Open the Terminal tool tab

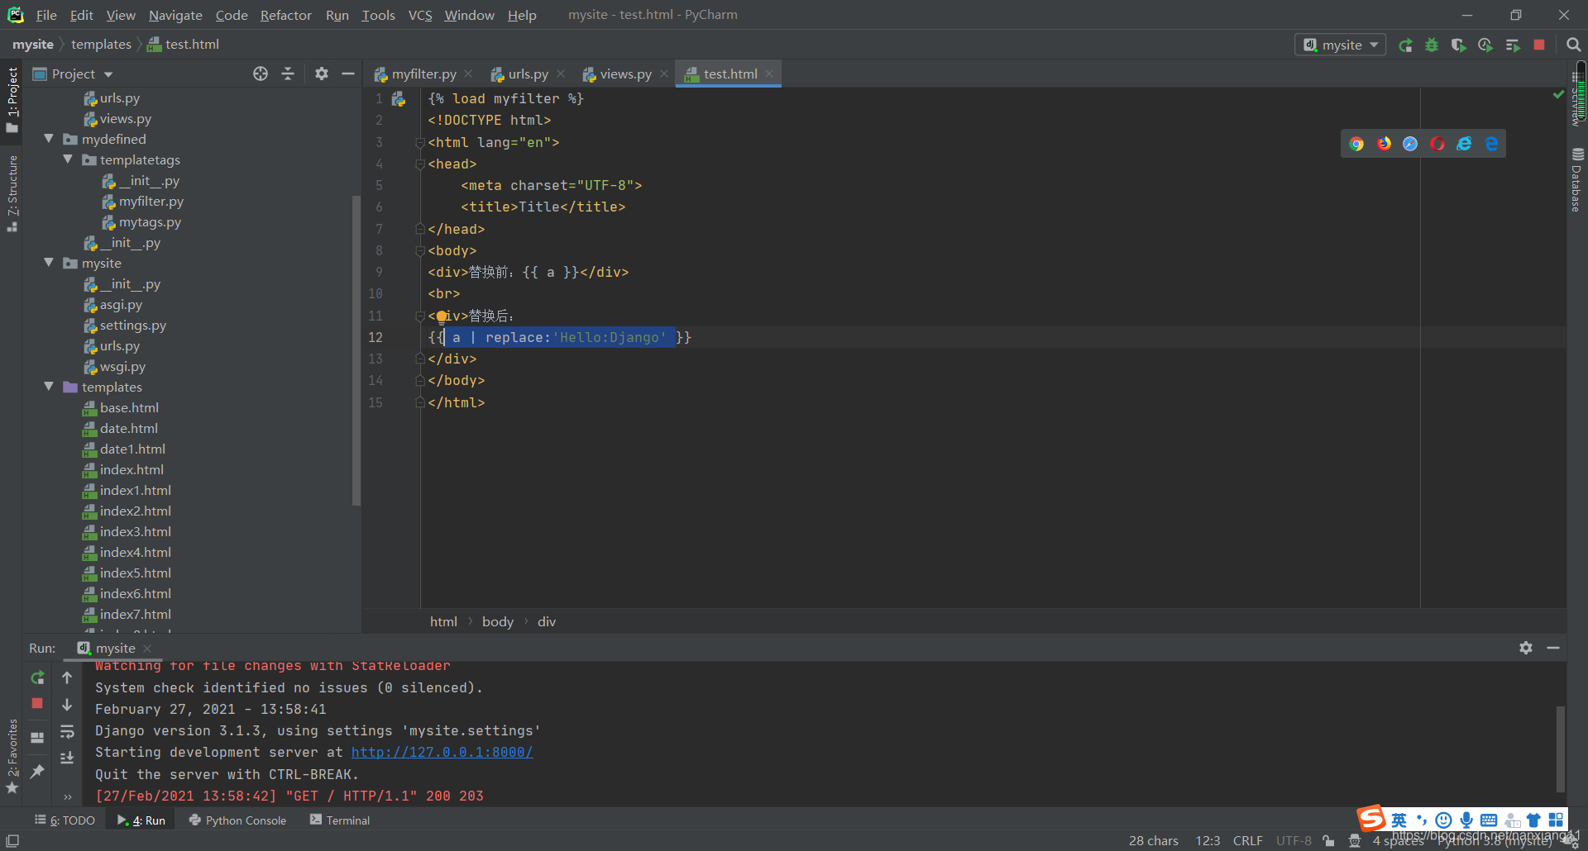click(340, 820)
